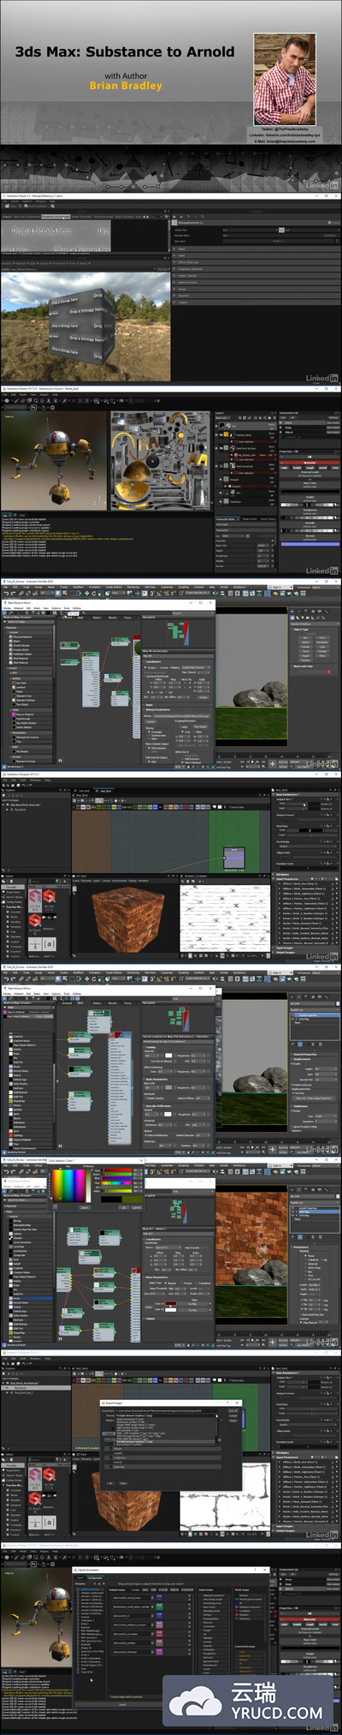Screen dimensions: 342x1735
Task: Click the LinkedIn profile line under the author photo
Action: tap(285, 135)
